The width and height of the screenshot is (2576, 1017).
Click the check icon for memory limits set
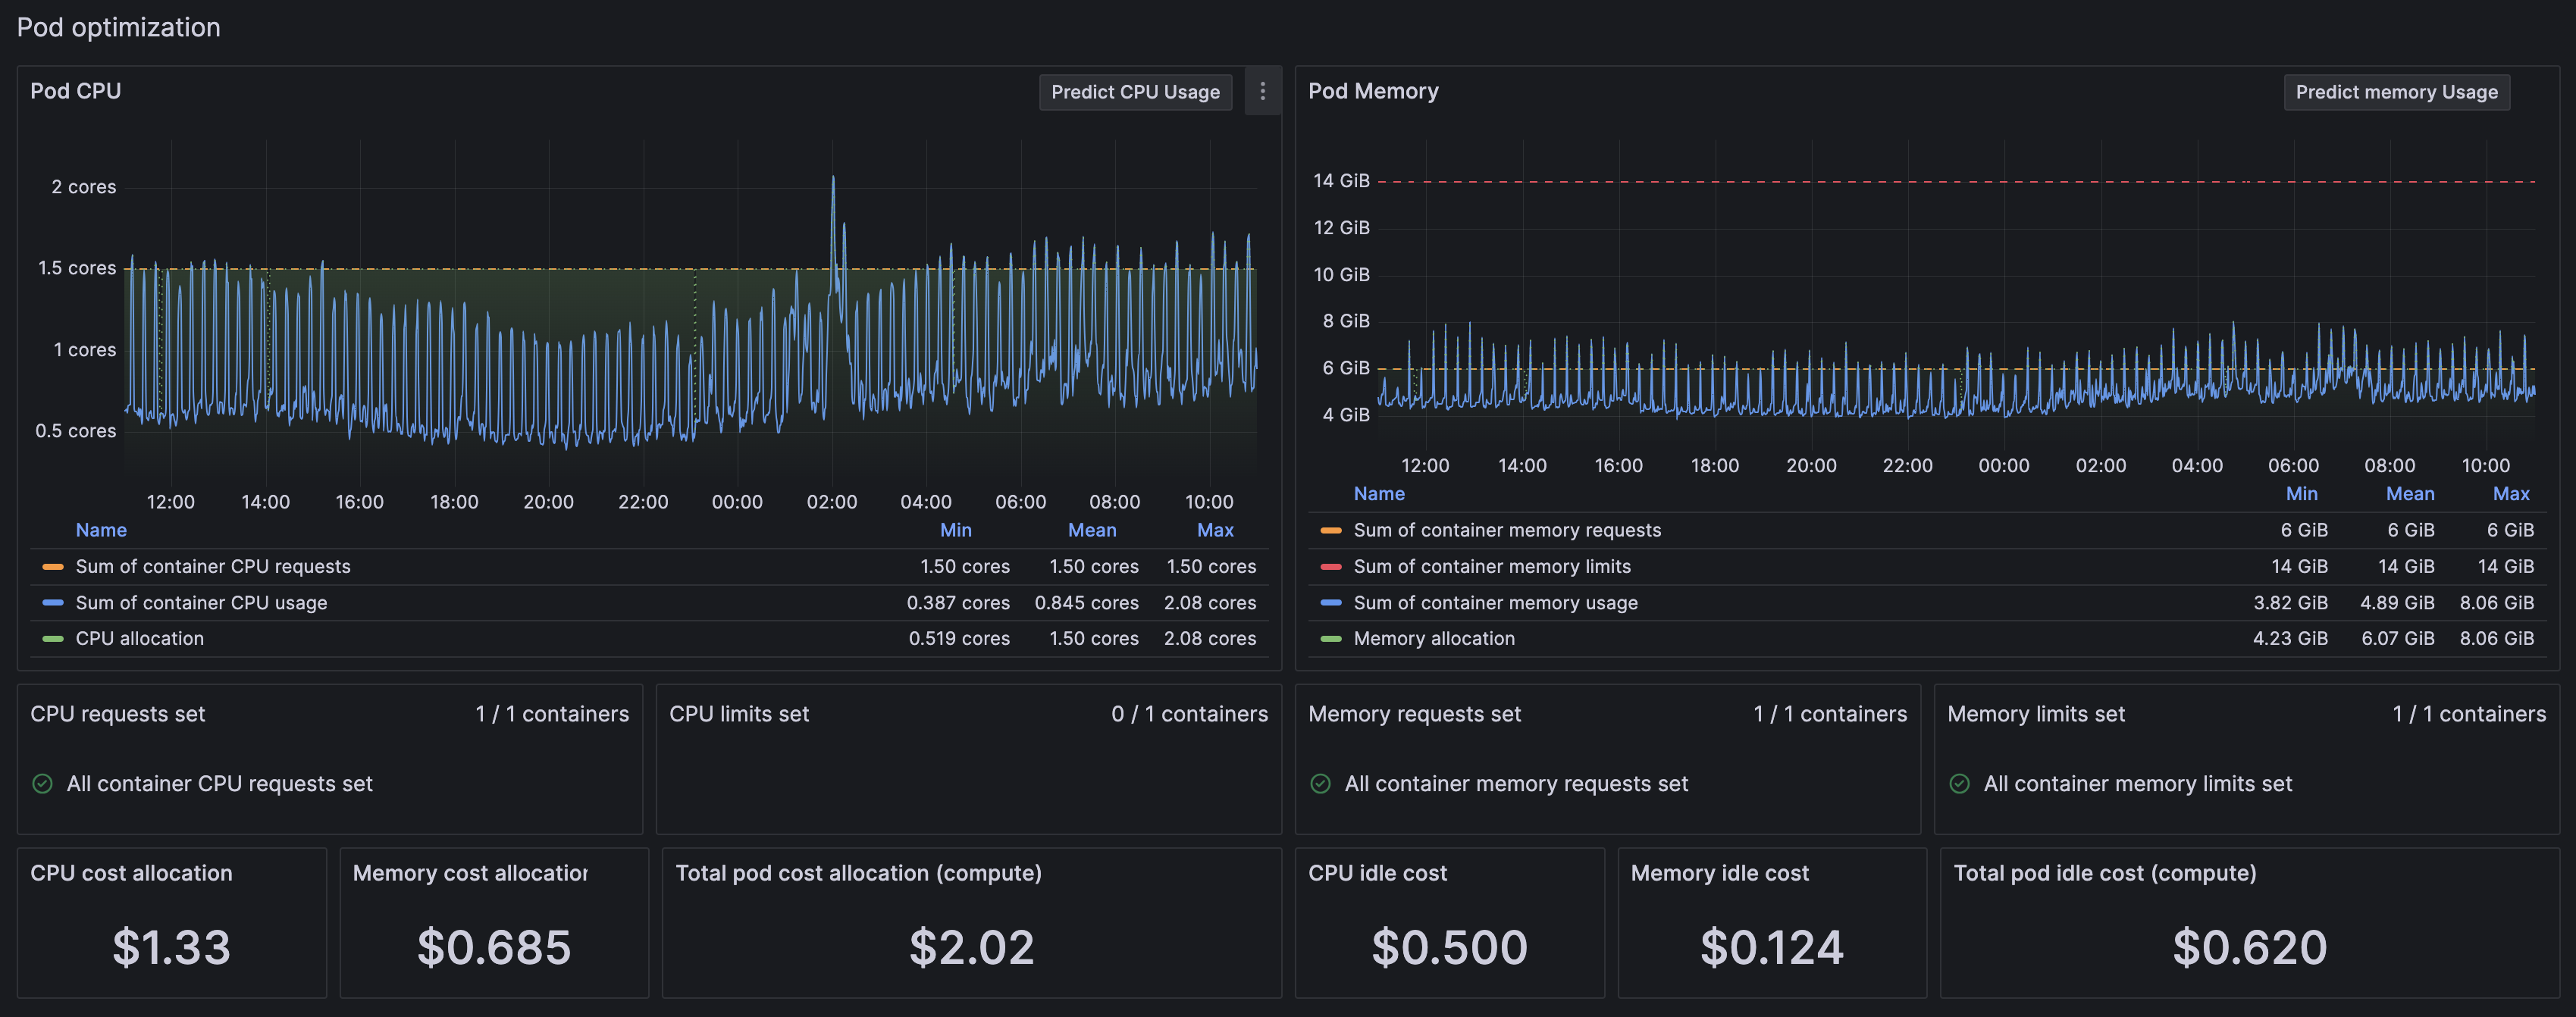pyautogui.click(x=1959, y=784)
